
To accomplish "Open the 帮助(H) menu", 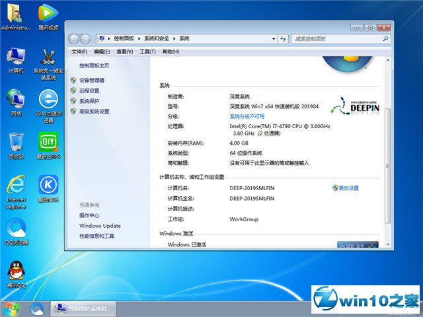I will [x=171, y=52].
